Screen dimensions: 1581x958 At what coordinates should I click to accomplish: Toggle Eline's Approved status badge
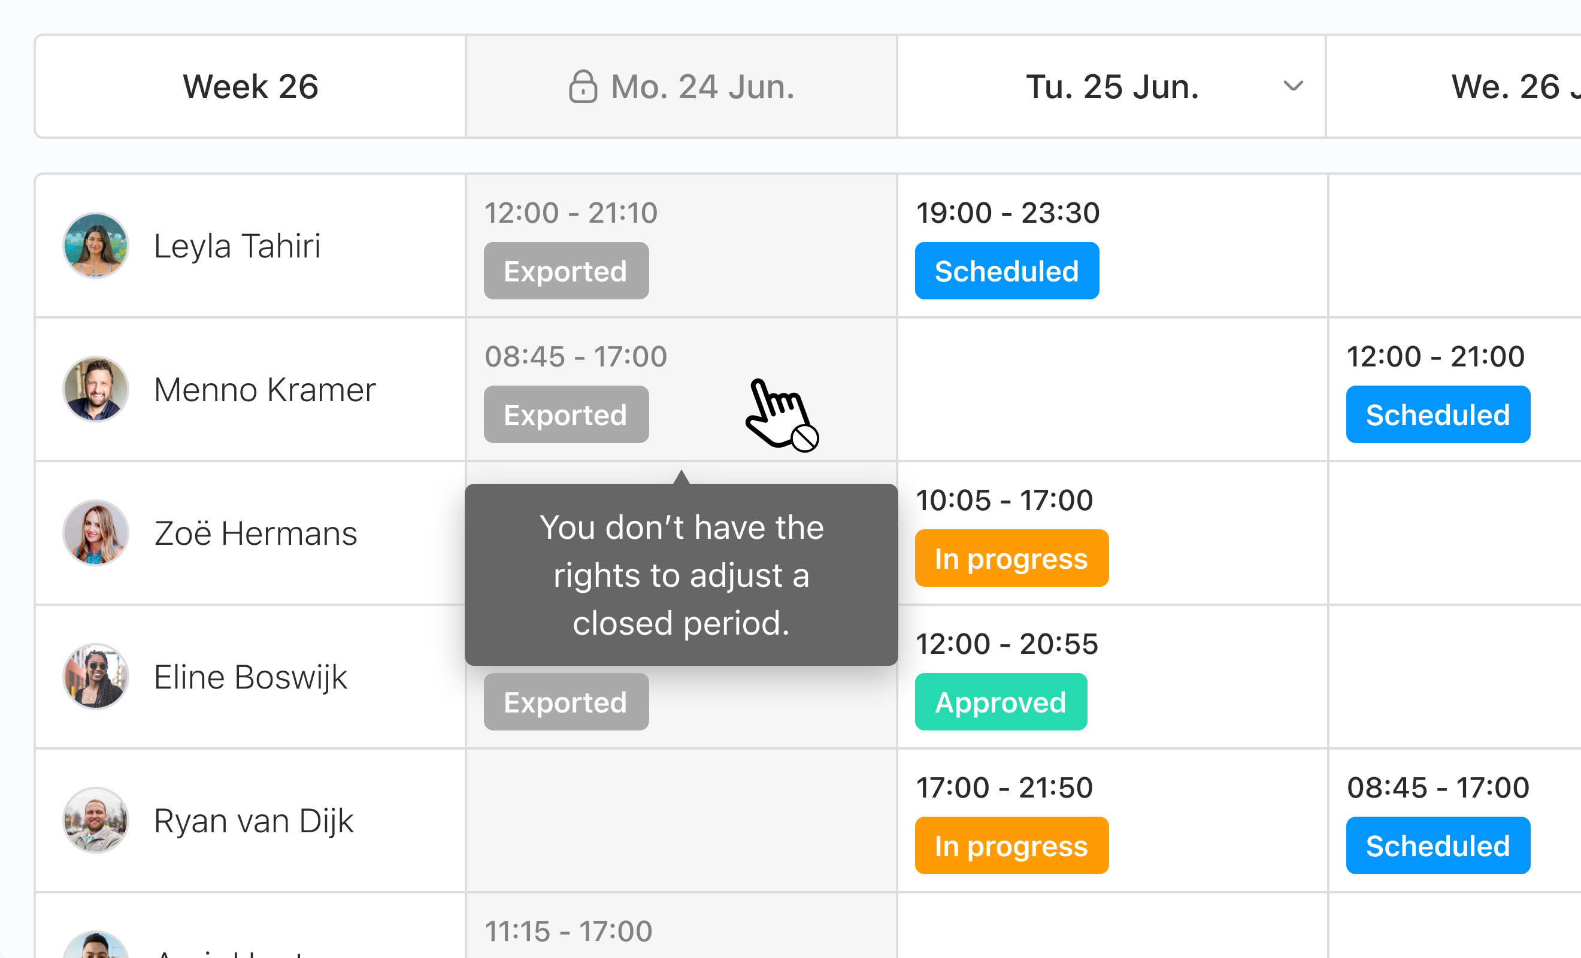point(1000,701)
